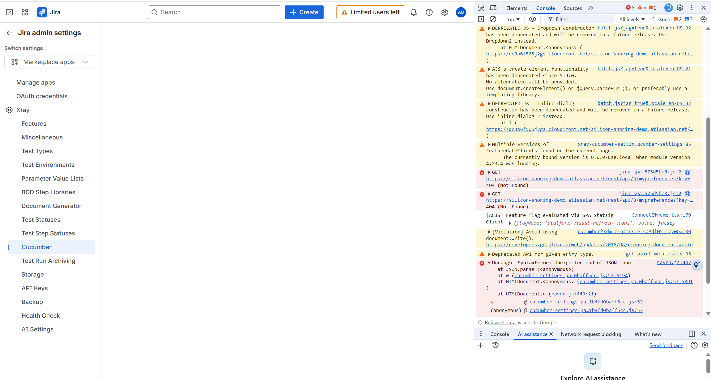
Task: Open AI assistance chat history icon
Action: click(495, 345)
